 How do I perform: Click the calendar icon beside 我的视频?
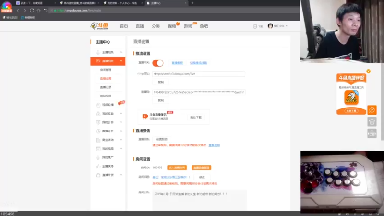pos(98,149)
